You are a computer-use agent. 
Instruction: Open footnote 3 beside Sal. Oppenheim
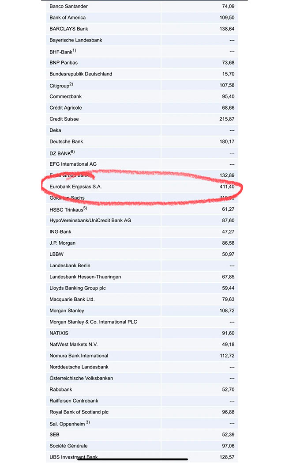[88, 422]
